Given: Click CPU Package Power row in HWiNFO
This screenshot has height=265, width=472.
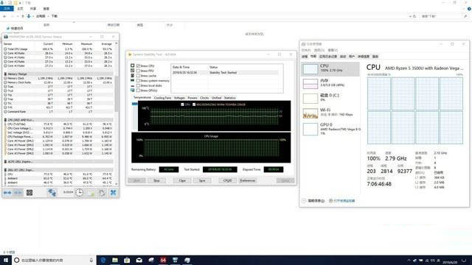Looking at the screenshot, I should (x=58, y=137).
